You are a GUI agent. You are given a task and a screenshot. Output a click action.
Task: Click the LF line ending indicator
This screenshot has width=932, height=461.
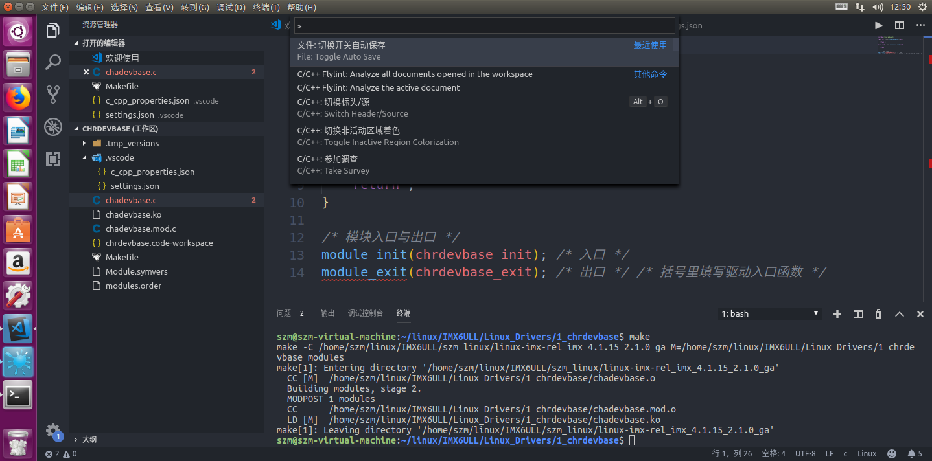coord(830,454)
